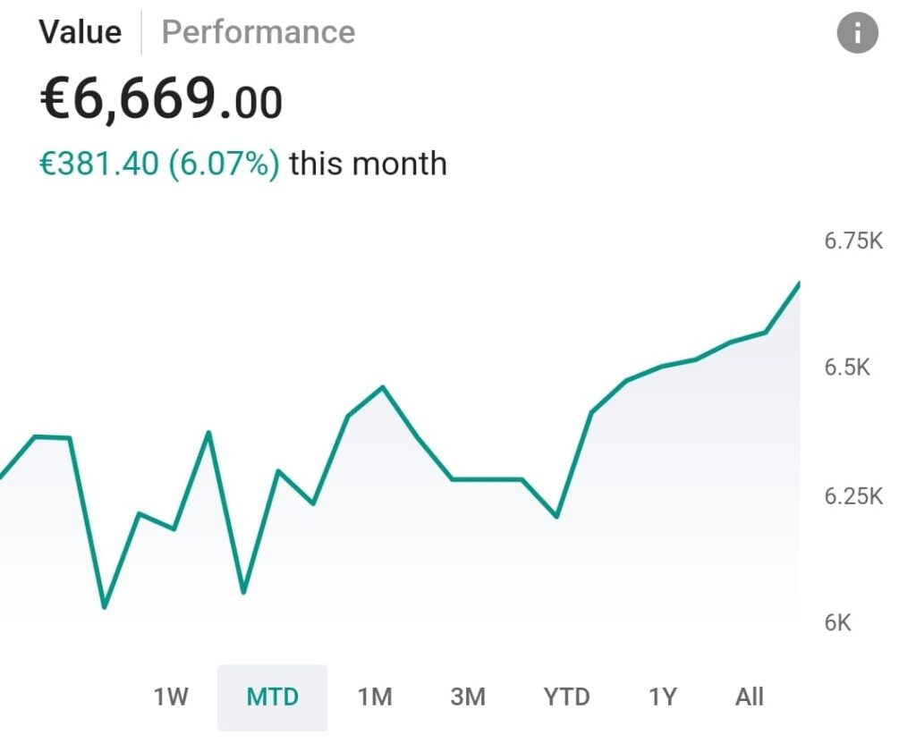Click the chart line's final rightmost peak

coord(798,283)
